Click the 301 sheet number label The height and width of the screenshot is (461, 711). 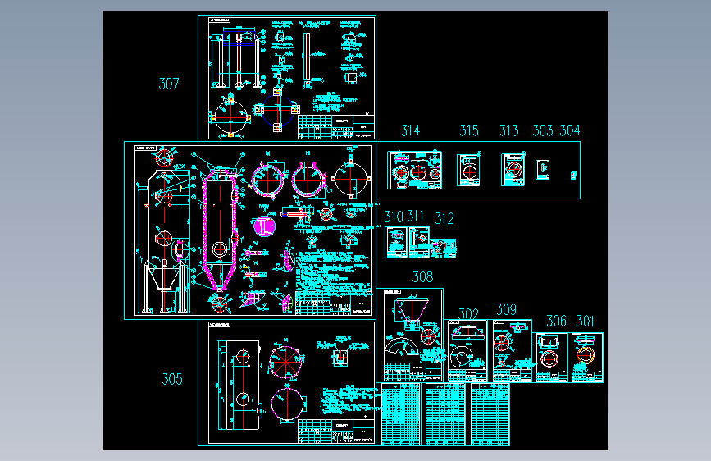(x=585, y=322)
